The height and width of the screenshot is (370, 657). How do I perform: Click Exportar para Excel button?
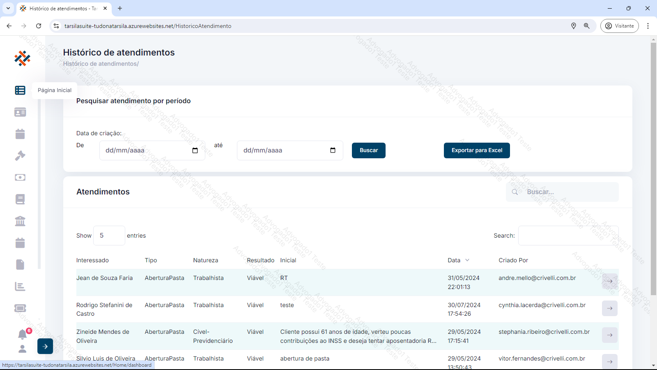[477, 150]
